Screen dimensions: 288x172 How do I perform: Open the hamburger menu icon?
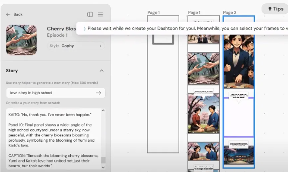(100, 14)
